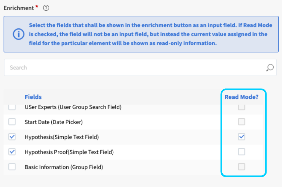Image resolution: width=282 pixels, height=187 pixels.
Task: Click the Enrichment section label
Action: coord(19,8)
